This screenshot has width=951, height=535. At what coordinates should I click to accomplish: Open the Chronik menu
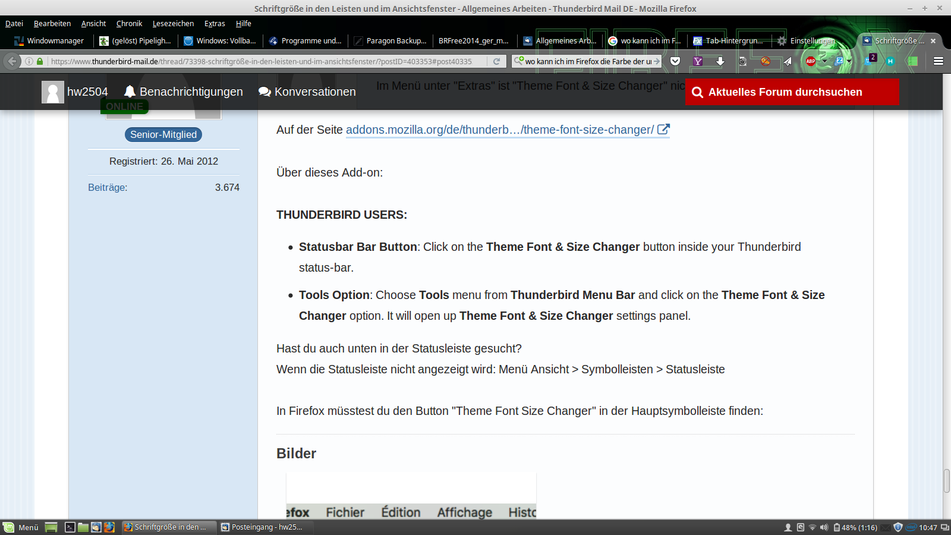tap(129, 24)
